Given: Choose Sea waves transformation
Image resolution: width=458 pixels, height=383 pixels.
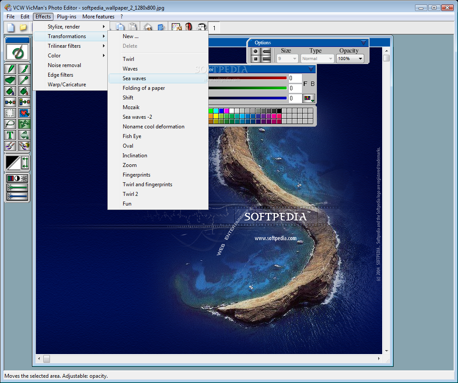Looking at the screenshot, I should point(158,78).
